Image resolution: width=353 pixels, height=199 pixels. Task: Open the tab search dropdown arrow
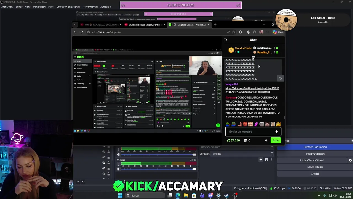click(75, 25)
